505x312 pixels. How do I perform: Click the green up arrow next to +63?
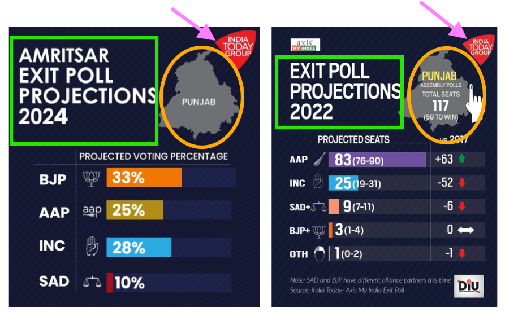coord(462,160)
